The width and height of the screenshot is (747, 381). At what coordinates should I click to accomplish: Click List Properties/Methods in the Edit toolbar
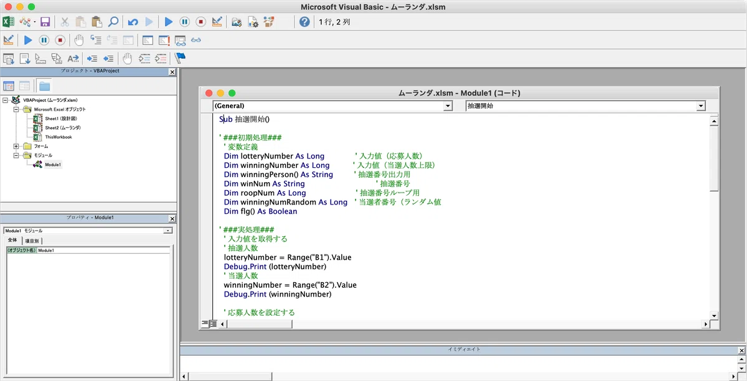pos(9,58)
